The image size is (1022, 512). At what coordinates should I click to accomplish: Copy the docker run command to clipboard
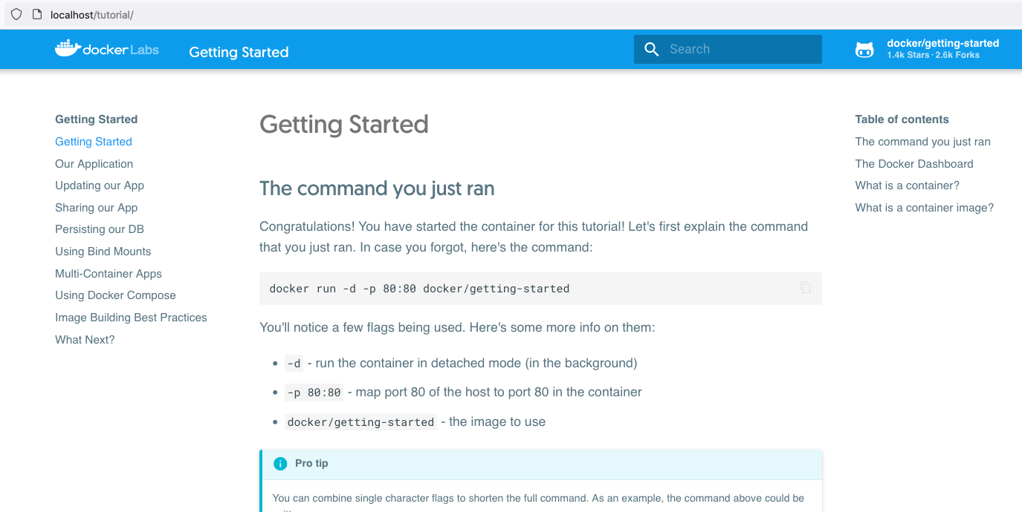coord(805,287)
